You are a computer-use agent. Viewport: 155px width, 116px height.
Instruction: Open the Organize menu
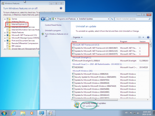[77, 37]
